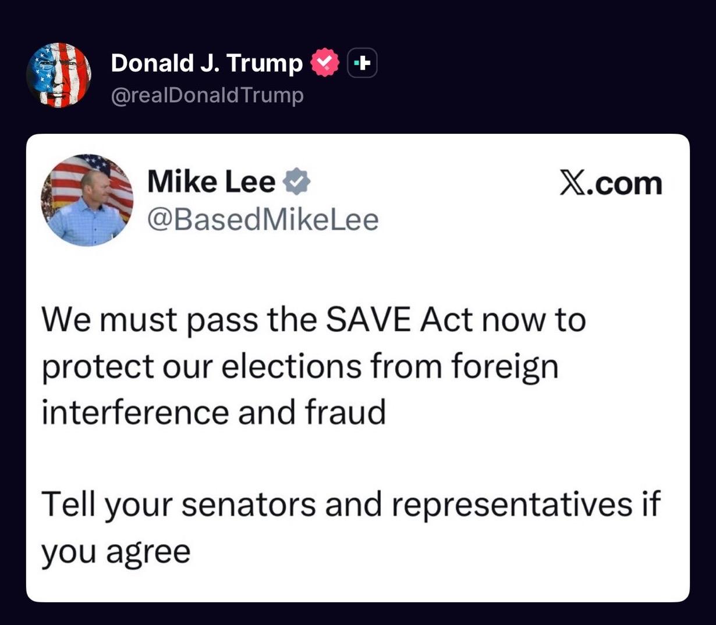This screenshot has height=625, width=716.
Task: Select the tweet text mentioning foreign interference
Action: (300, 366)
